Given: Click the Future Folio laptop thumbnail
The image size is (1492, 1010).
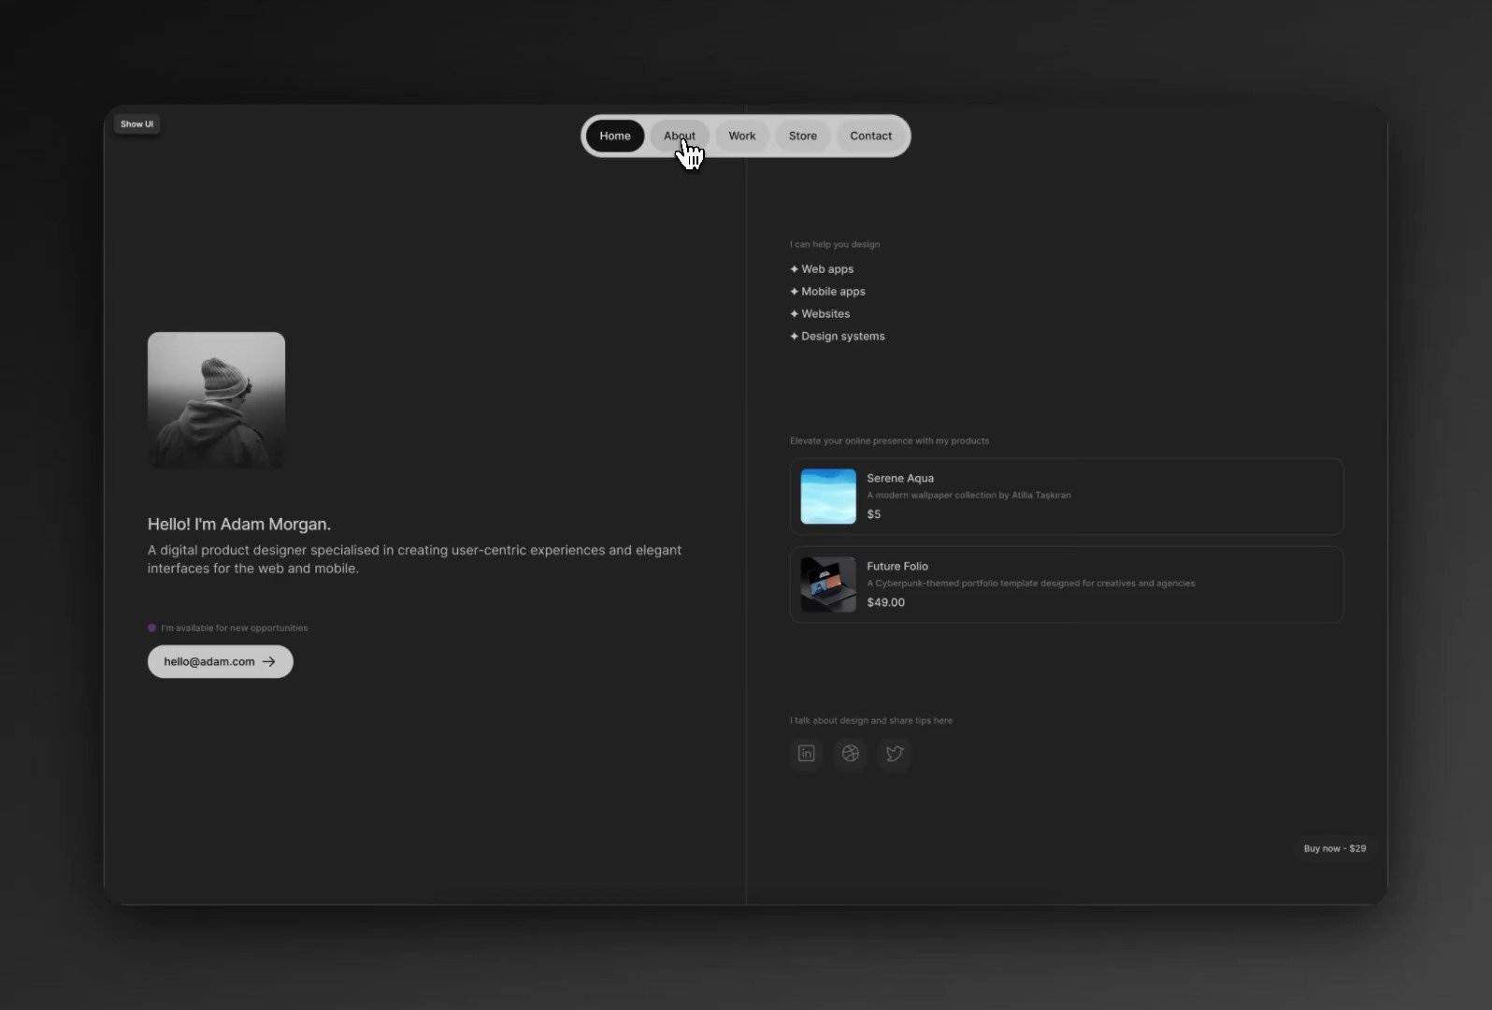Looking at the screenshot, I should (828, 584).
